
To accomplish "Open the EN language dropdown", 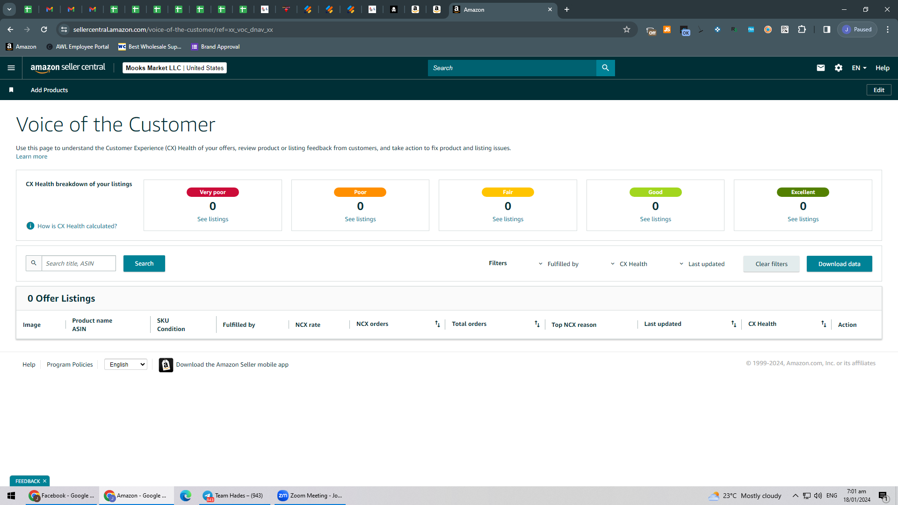I will pyautogui.click(x=859, y=68).
